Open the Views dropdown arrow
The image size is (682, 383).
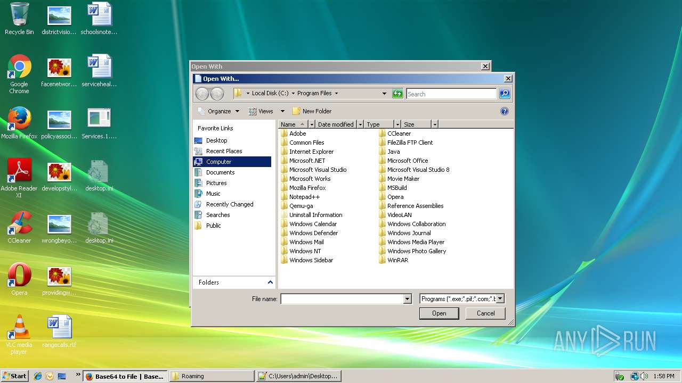[282, 111]
